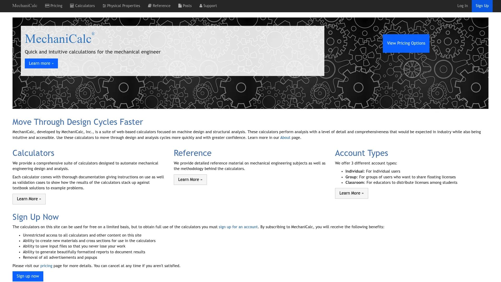Click the banner tagline about quick calculators

[x=93, y=52]
